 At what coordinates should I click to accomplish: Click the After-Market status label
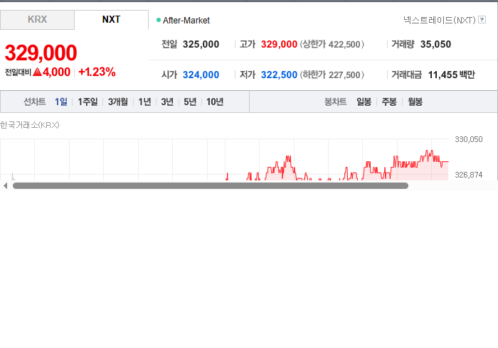pyautogui.click(x=186, y=21)
